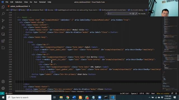Click the URL Gambar label text in code
179x100 pixels.
[96, 67]
